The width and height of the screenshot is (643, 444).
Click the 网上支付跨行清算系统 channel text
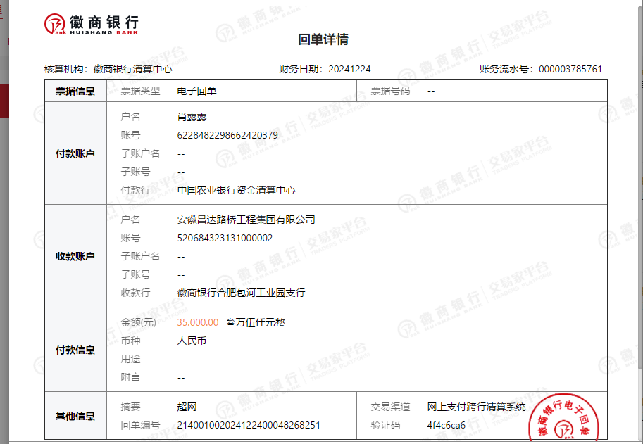pyautogui.click(x=476, y=407)
